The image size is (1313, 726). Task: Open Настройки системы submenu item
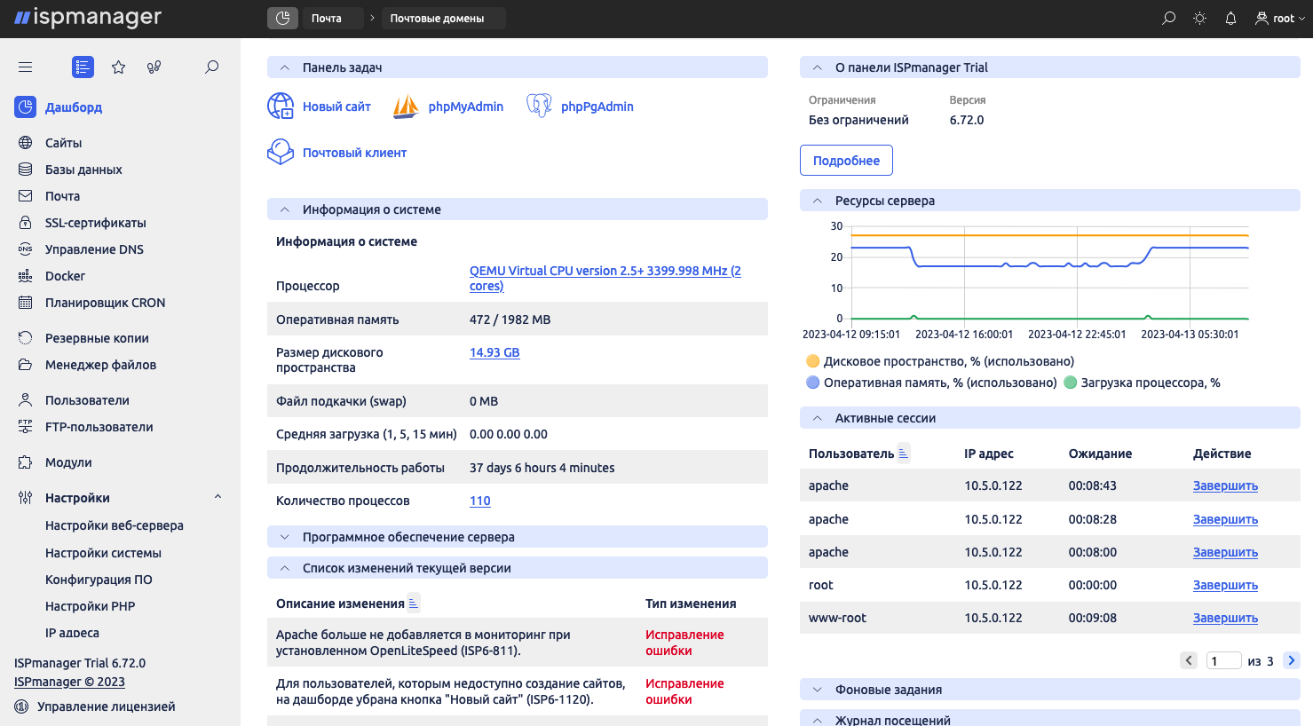[x=103, y=553]
